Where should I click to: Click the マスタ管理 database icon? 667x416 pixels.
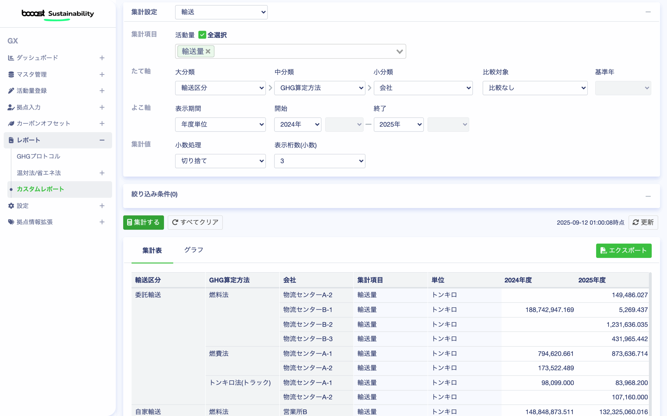pos(11,74)
